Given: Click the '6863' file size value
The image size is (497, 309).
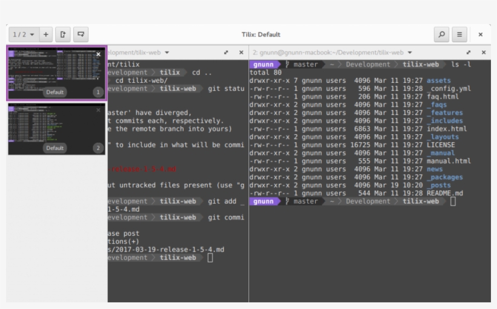Looking at the screenshot, I should [x=362, y=129].
